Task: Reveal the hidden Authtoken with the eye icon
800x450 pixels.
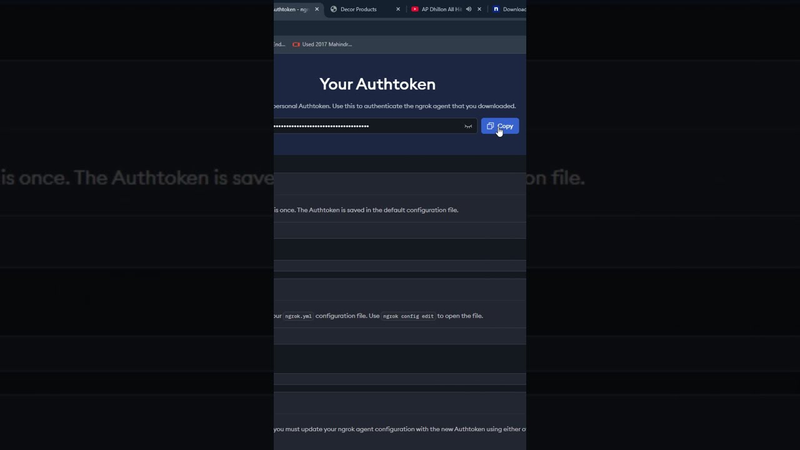Action: 468,126
